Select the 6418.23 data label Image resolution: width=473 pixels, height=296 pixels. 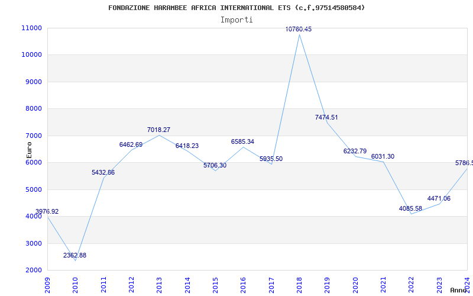pos(187,146)
